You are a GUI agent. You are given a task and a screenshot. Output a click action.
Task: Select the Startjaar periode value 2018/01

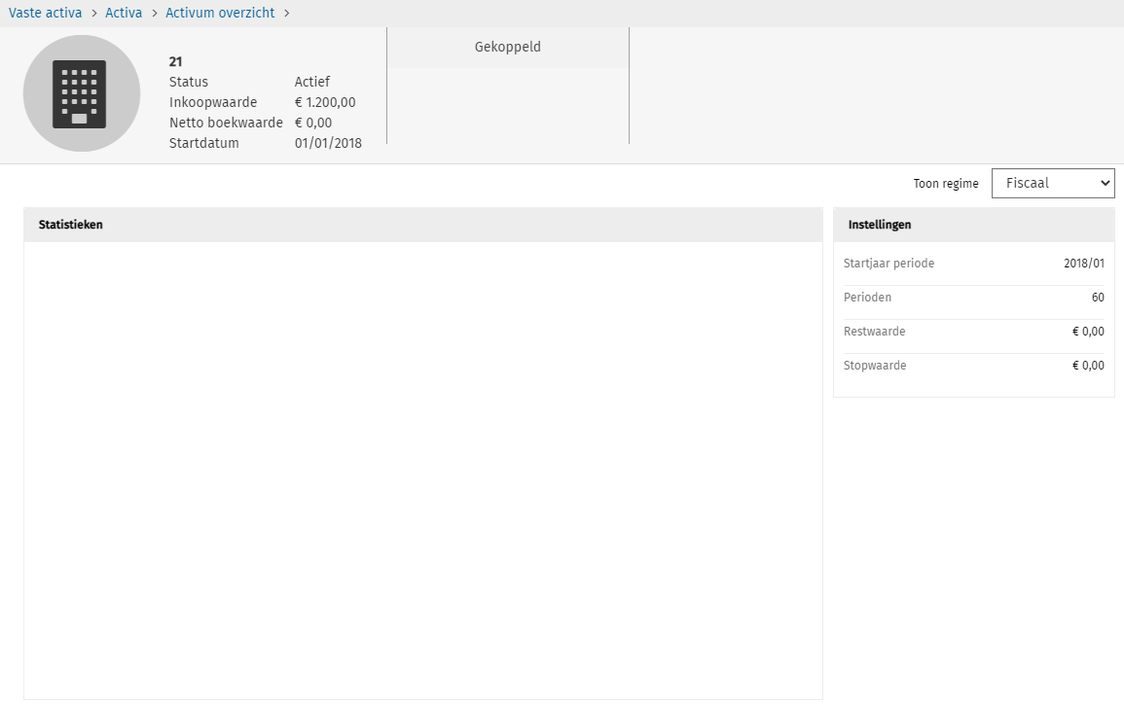pos(1083,264)
